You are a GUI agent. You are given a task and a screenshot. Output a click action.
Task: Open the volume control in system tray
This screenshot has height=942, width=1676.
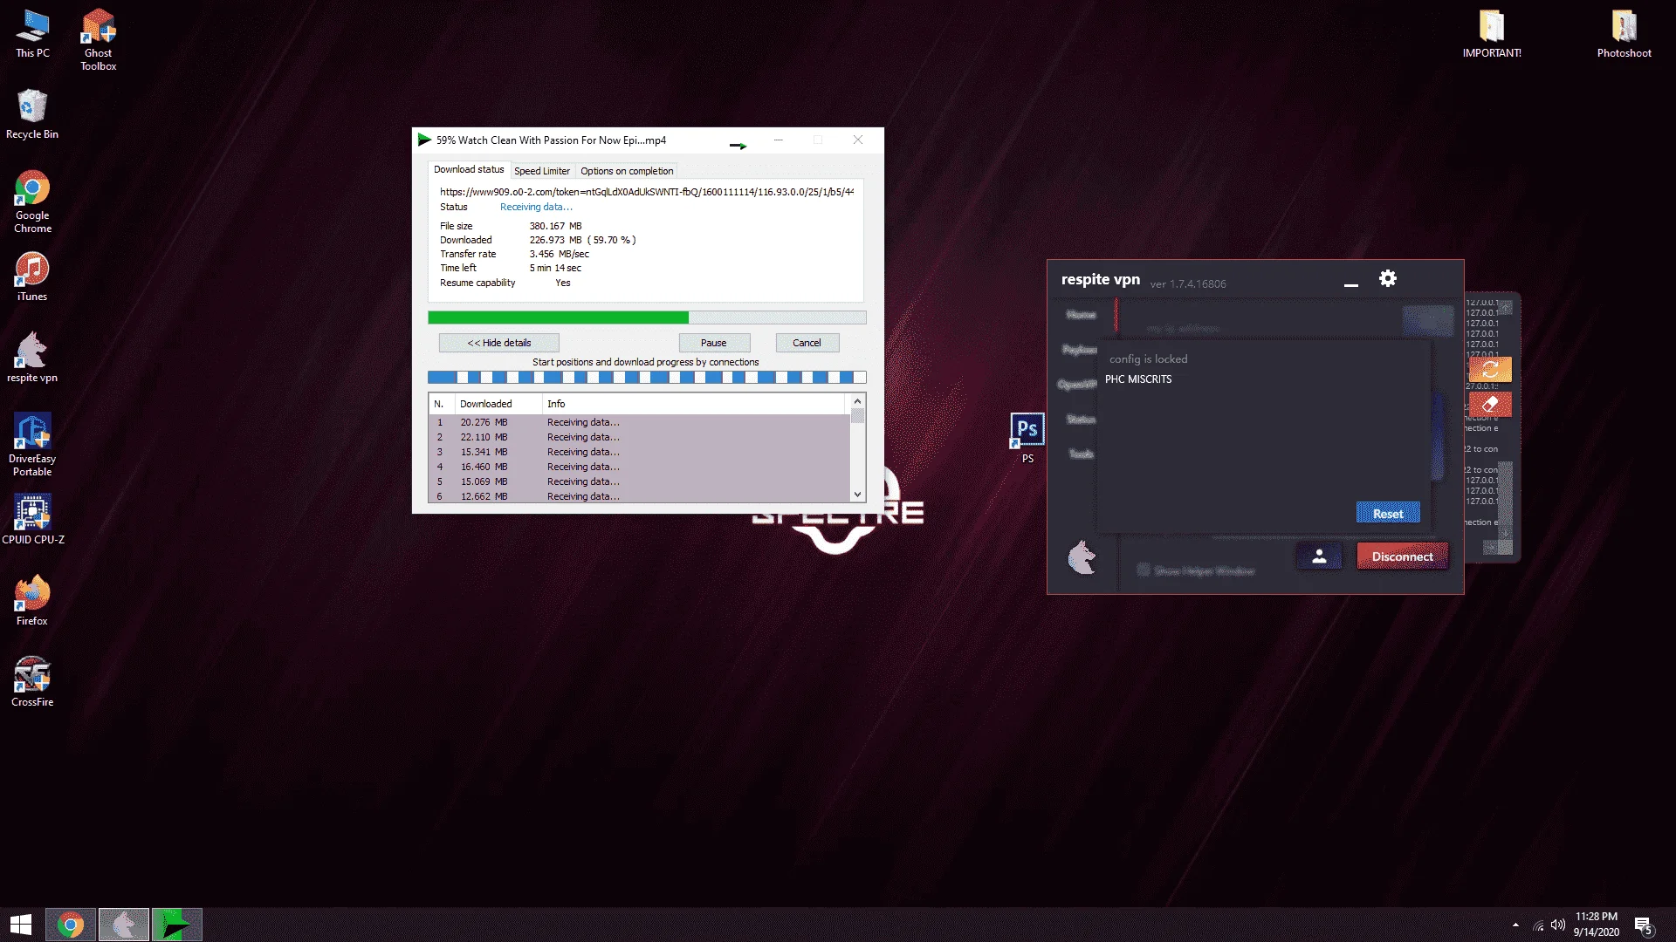(1558, 925)
